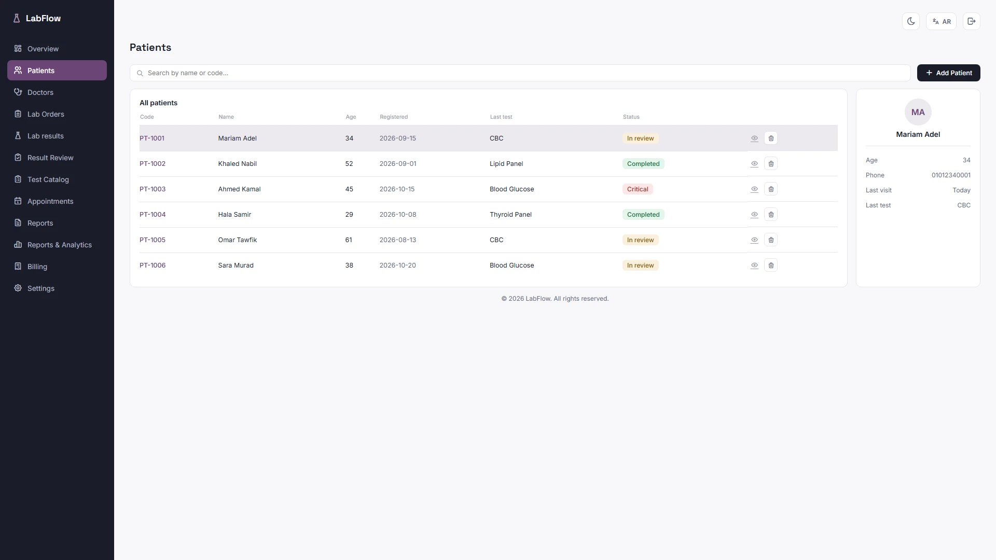Viewport: 996px width, 560px height.
Task: Select Patients in the sidebar
Action: pos(57,71)
